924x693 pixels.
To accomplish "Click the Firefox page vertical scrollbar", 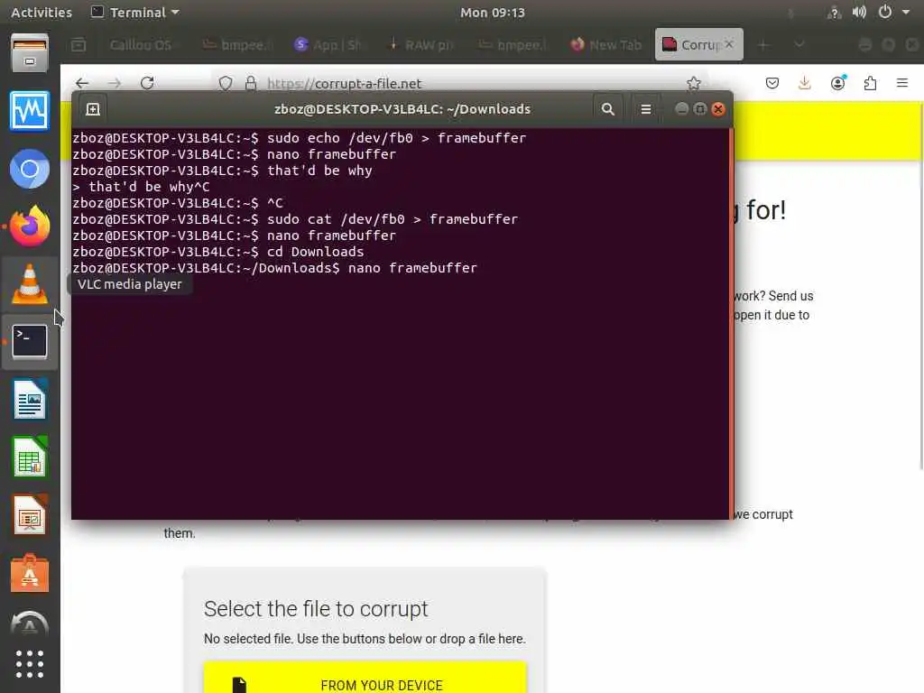I will point(920,288).
